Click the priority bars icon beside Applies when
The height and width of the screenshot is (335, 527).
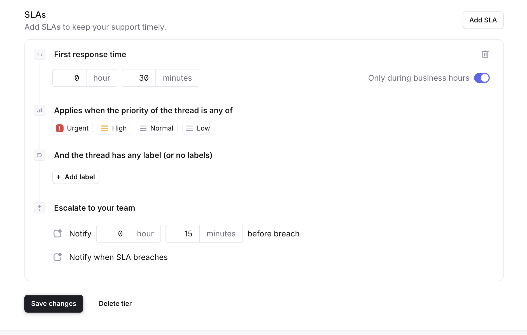coord(39,110)
